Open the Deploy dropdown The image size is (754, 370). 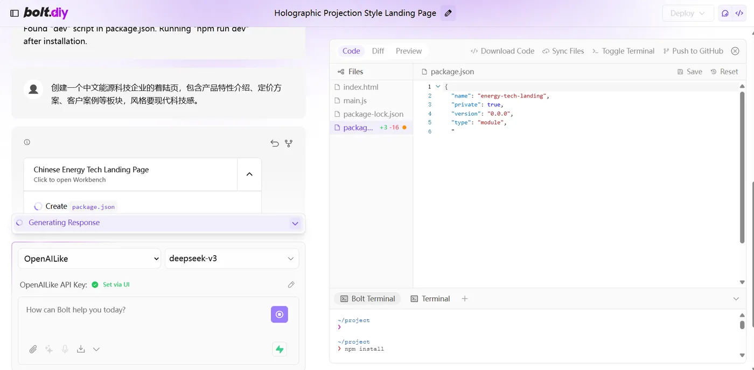pos(688,13)
